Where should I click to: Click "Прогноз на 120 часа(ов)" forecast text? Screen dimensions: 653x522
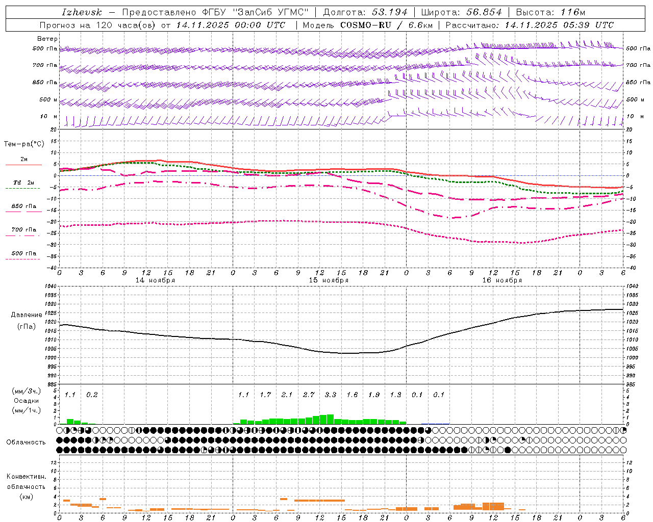pyautogui.click(x=98, y=25)
